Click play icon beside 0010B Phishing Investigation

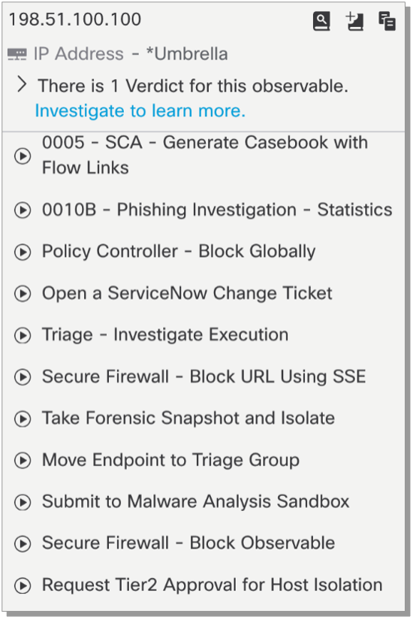point(23,210)
